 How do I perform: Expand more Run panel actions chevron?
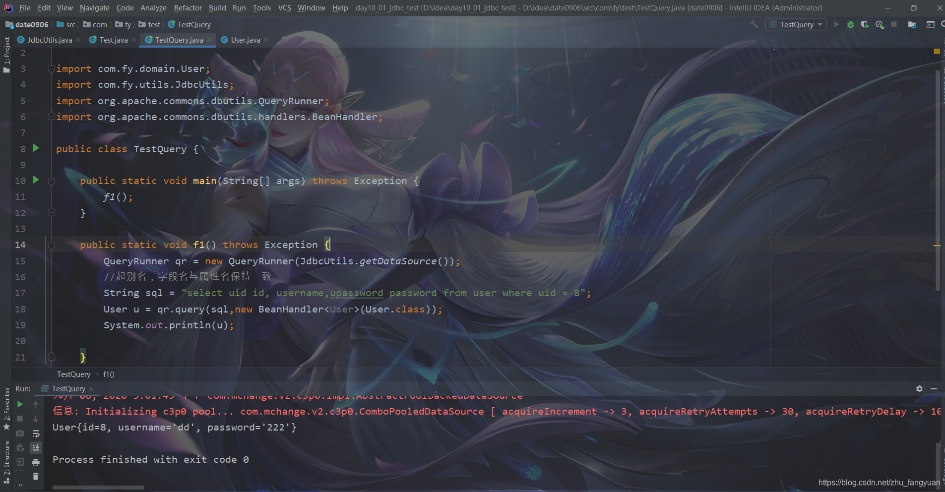click(x=20, y=485)
